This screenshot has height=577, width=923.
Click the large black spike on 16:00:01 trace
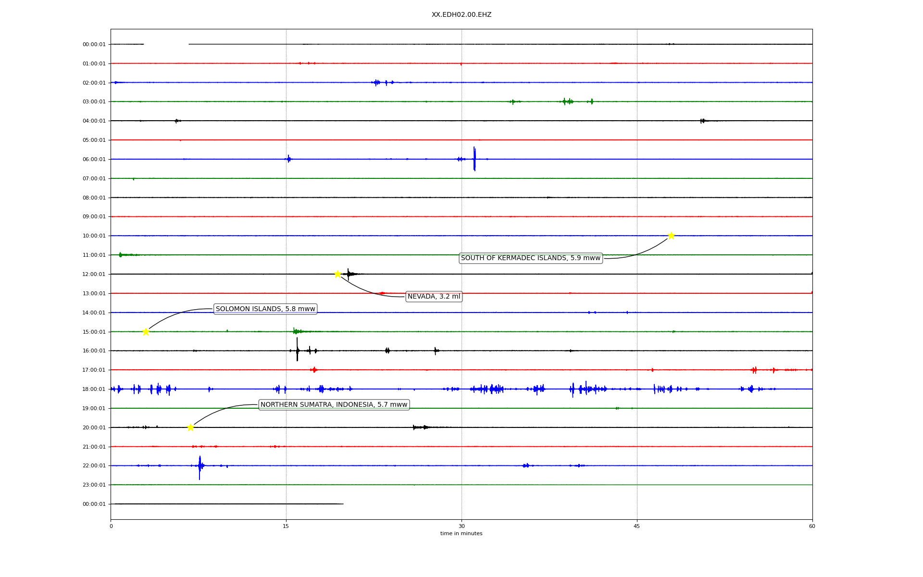pyautogui.click(x=297, y=350)
